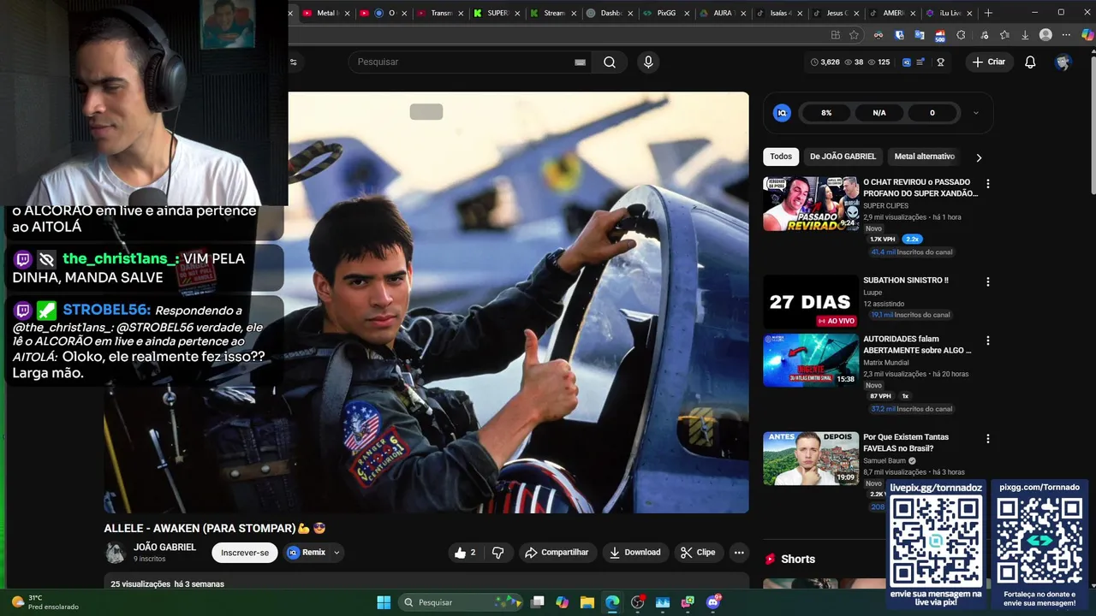Click the Windows taskbar Pesquisar box

(x=462, y=602)
